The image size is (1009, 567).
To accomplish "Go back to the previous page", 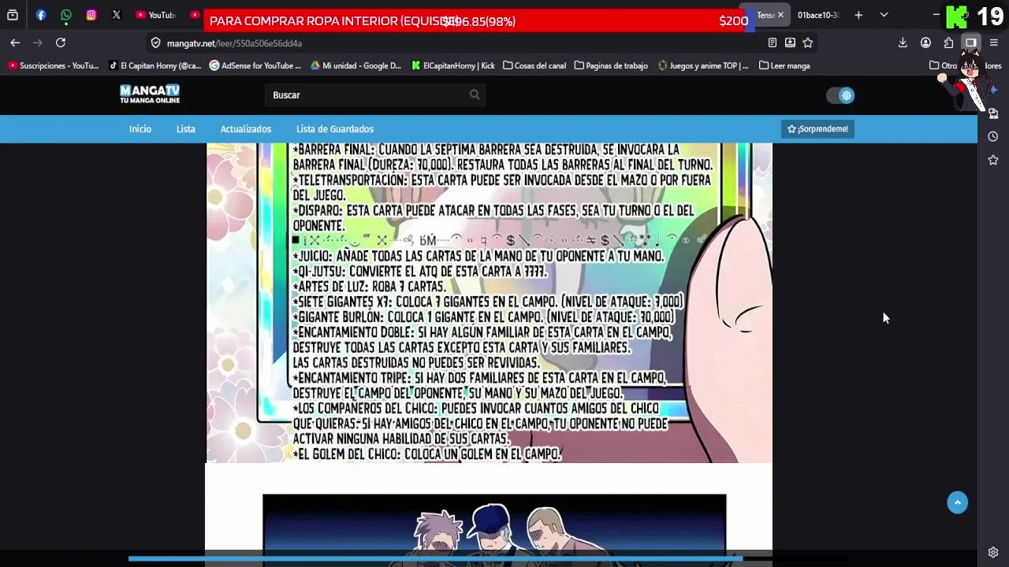I will click(15, 43).
